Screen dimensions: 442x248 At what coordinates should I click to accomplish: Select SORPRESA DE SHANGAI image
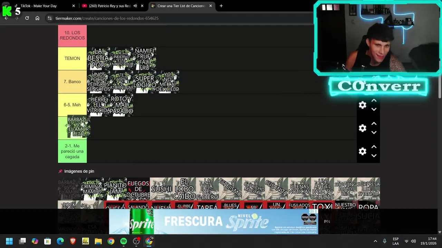pos(368,189)
